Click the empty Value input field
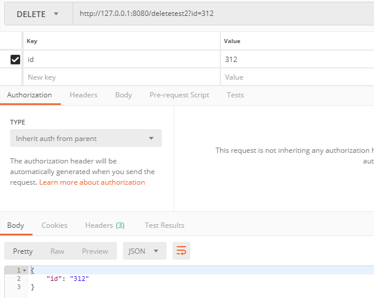This screenshot has width=374, height=298. pos(297,77)
